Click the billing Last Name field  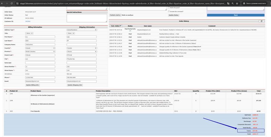coord(40,41)
